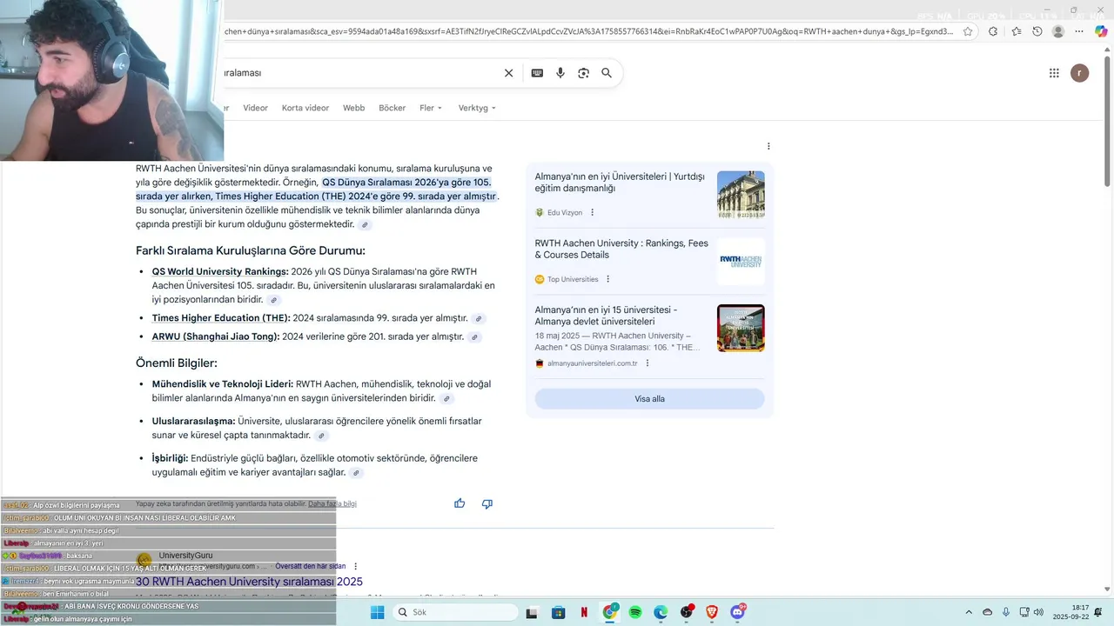Open the browser favorites list
The height and width of the screenshot is (626, 1114).
[x=1017, y=31]
